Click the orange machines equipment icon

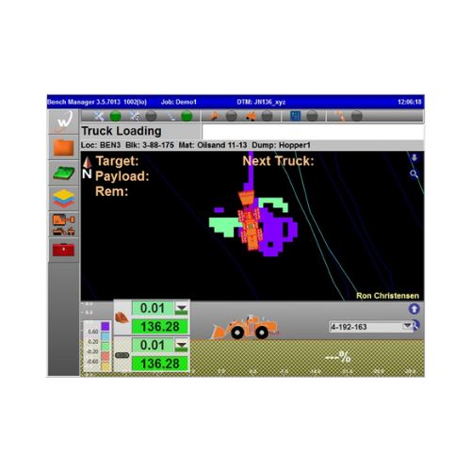[63, 224]
